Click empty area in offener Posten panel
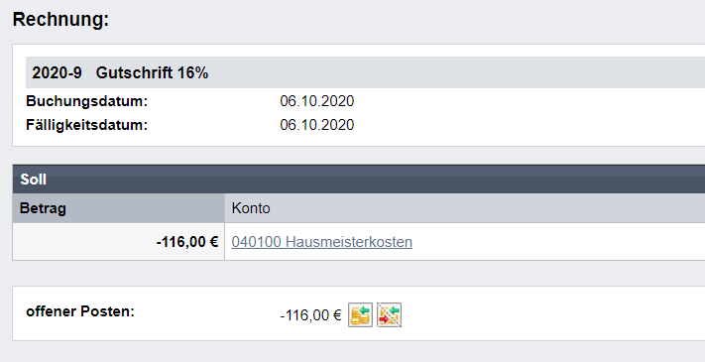The image size is (705, 362). 553,313
